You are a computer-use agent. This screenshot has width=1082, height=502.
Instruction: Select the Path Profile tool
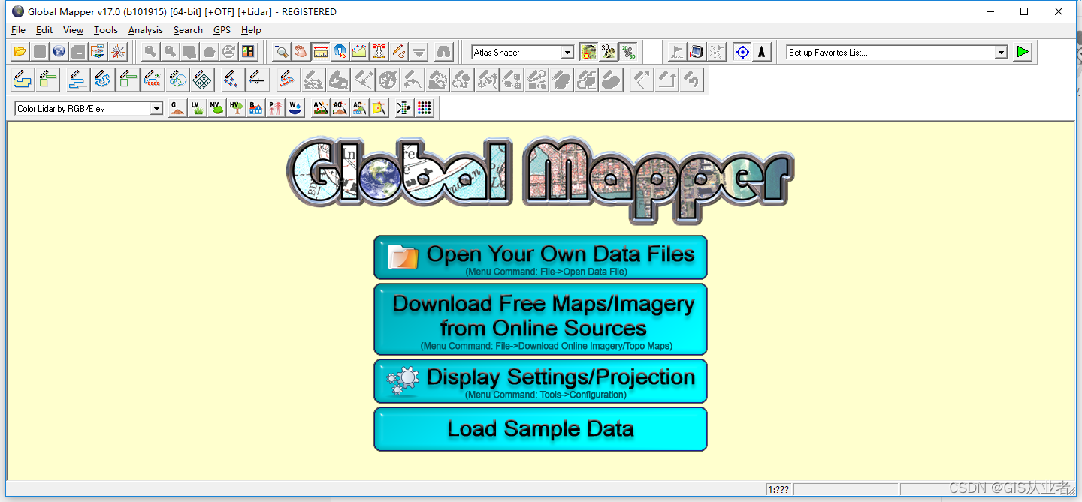coord(360,52)
